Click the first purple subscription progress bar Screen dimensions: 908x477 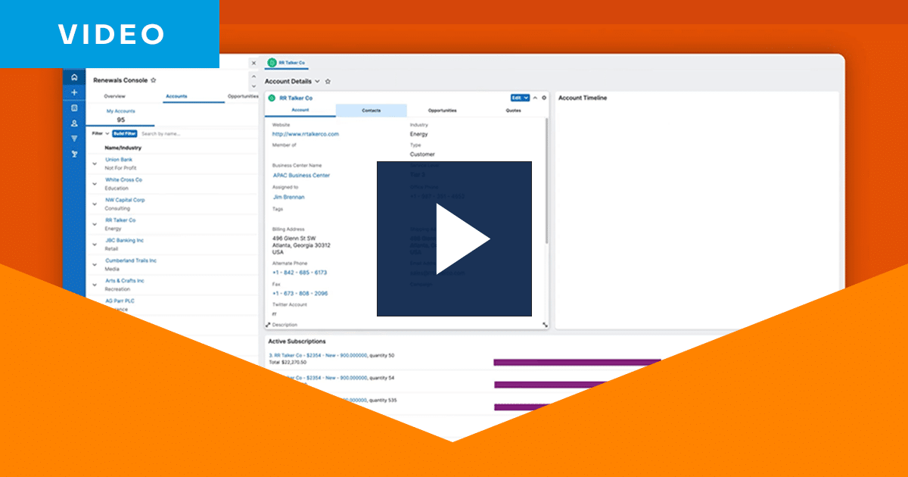pos(575,363)
